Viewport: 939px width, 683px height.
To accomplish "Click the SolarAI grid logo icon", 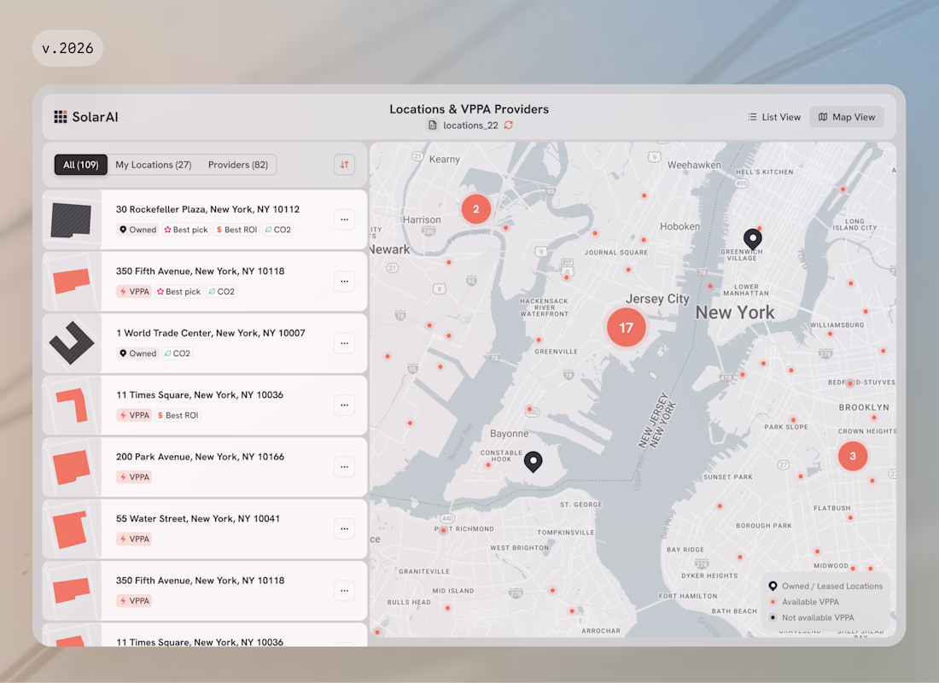I will (x=61, y=117).
